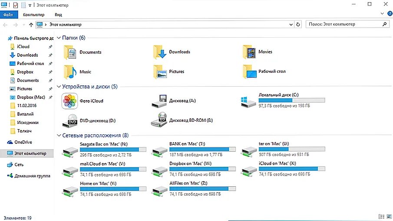Open the Компьютер ribbon tab

[33, 15]
